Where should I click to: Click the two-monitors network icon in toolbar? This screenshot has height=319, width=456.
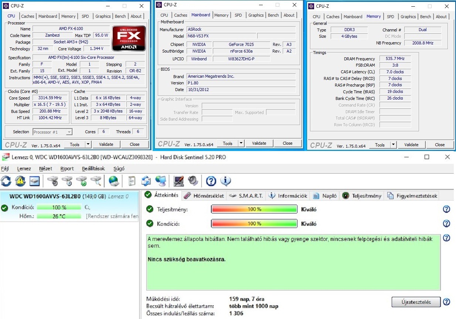(x=161, y=181)
